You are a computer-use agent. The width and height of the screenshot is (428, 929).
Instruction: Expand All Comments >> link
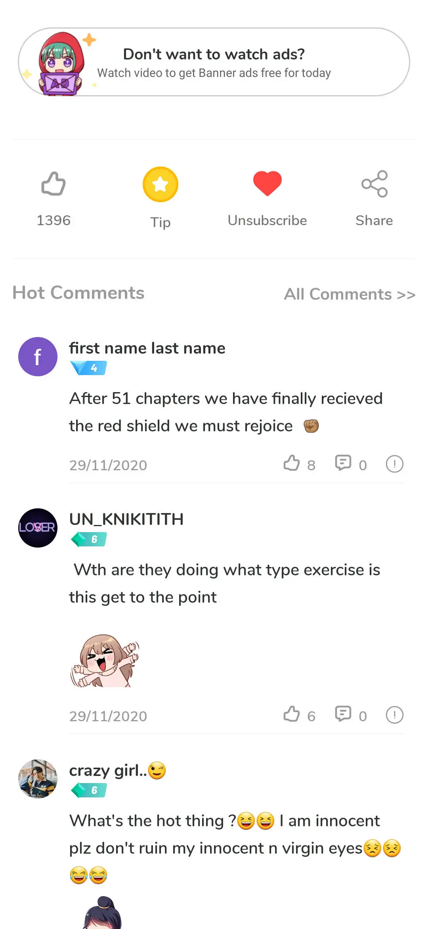coord(350,294)
